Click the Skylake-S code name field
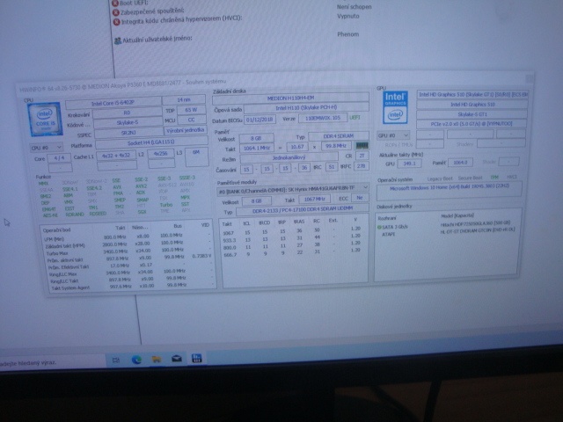Image resolution: width=563 pixels, height=422 pixels. (x=127, y=122)
